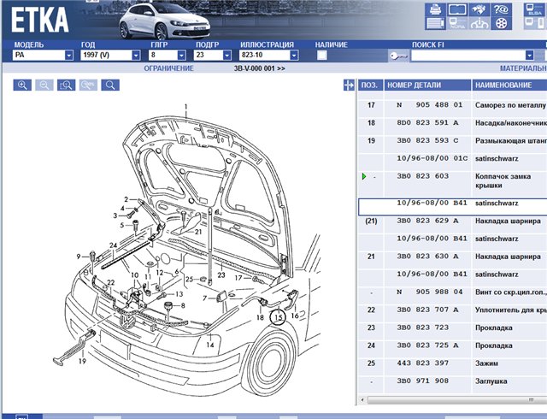Click the greyed info balance icon
Viewport: 547px width, 419px height.
click(x=479, y=23)
